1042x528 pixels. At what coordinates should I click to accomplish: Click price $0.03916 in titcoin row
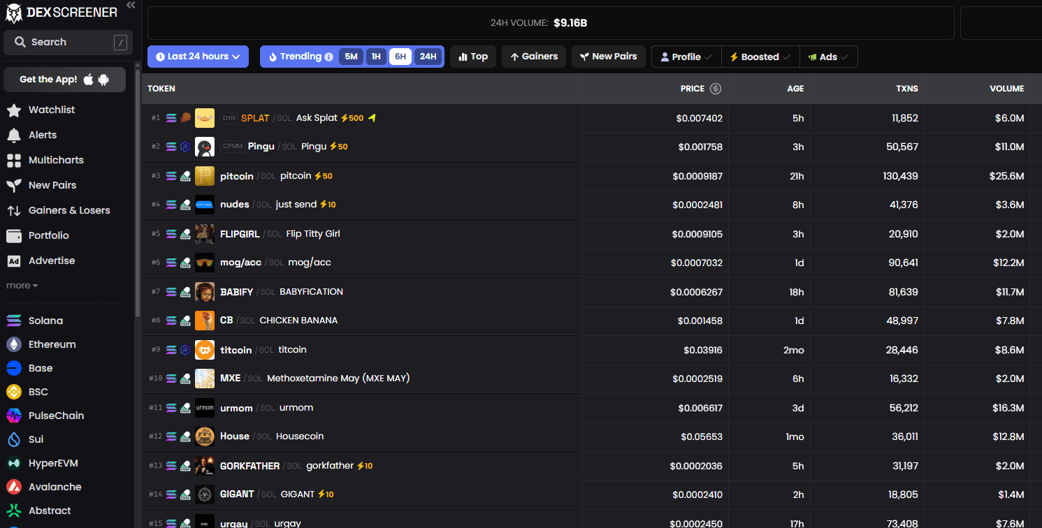[703, 350]
